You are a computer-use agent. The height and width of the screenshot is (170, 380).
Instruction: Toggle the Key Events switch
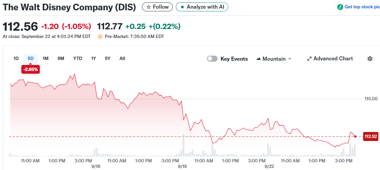212,59
